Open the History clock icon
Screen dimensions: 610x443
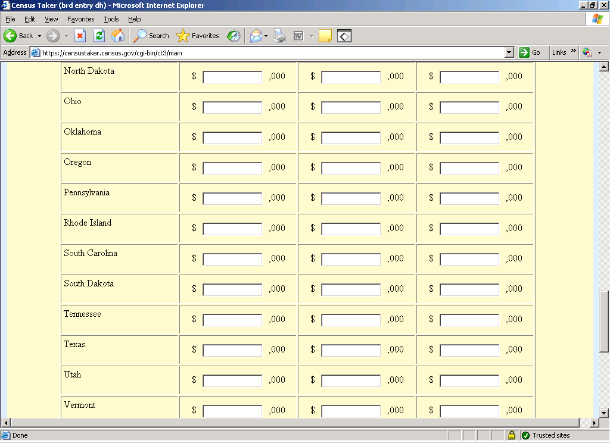(x=234, y=36)
